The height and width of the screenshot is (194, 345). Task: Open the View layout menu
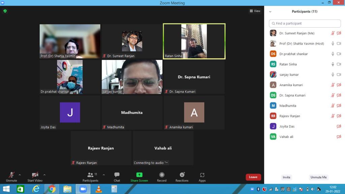(255, 11)
